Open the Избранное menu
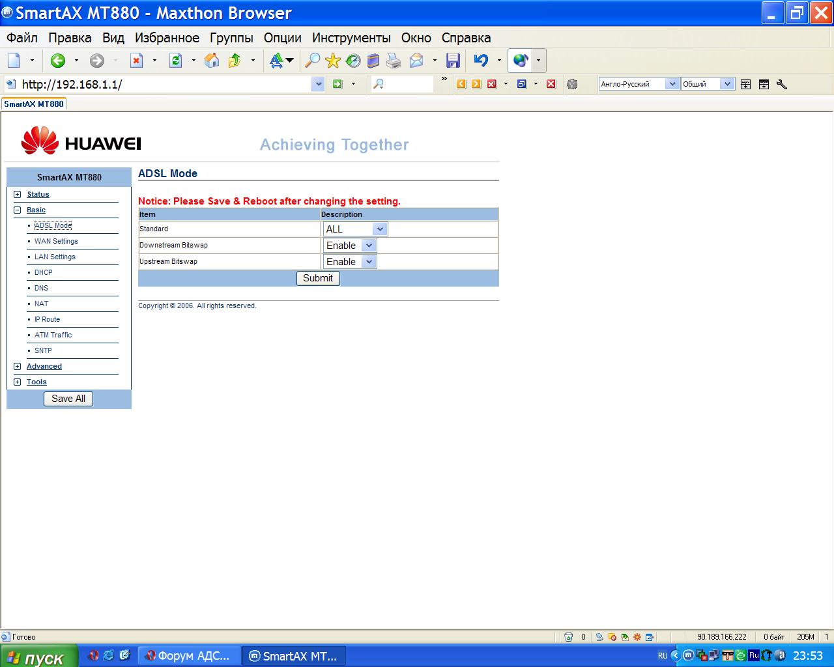 click(x=167, y=38)
